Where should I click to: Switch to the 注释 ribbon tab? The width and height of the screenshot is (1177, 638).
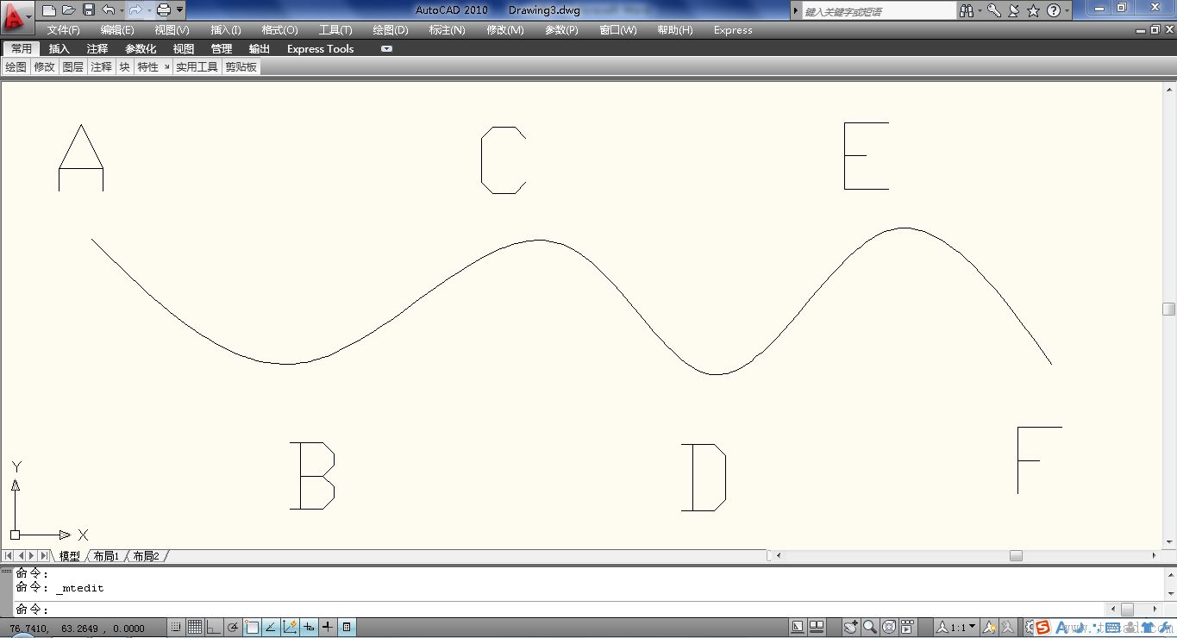click(97, 49)
